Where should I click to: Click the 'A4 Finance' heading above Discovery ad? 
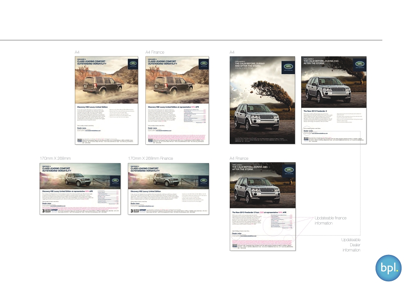(x=154, y=52)
